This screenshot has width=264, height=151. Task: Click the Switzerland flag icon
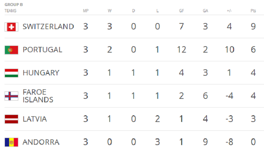click(x=12, y=27)
